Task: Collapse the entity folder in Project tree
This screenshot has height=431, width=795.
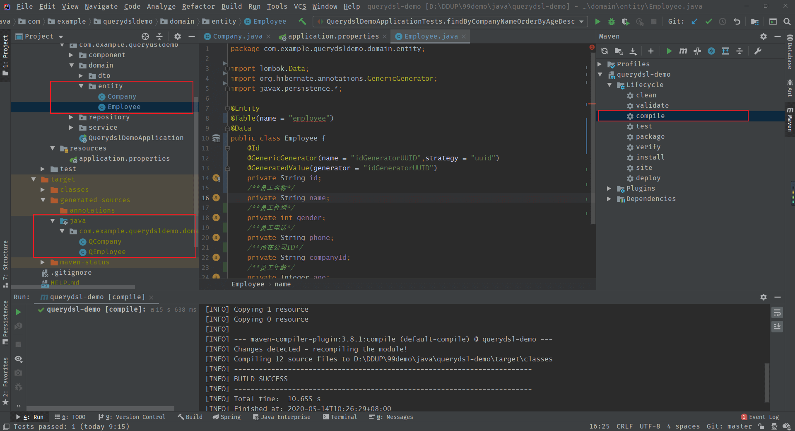Action: tap(81, 86)
